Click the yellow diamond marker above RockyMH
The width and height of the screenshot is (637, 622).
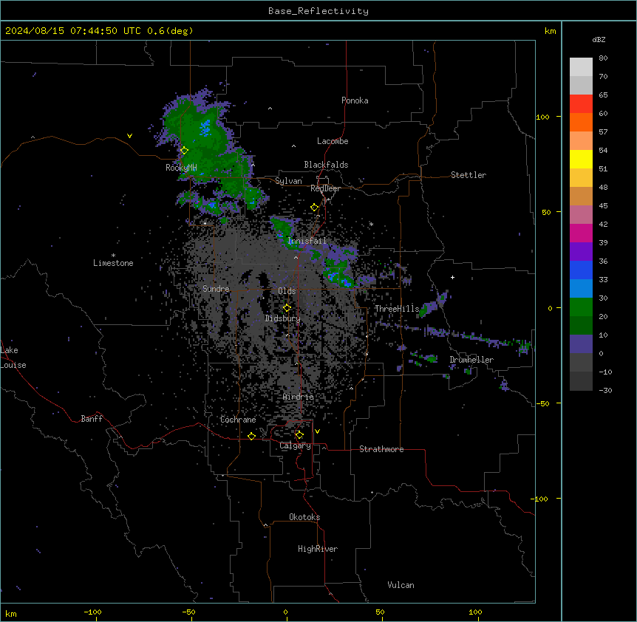184,151
